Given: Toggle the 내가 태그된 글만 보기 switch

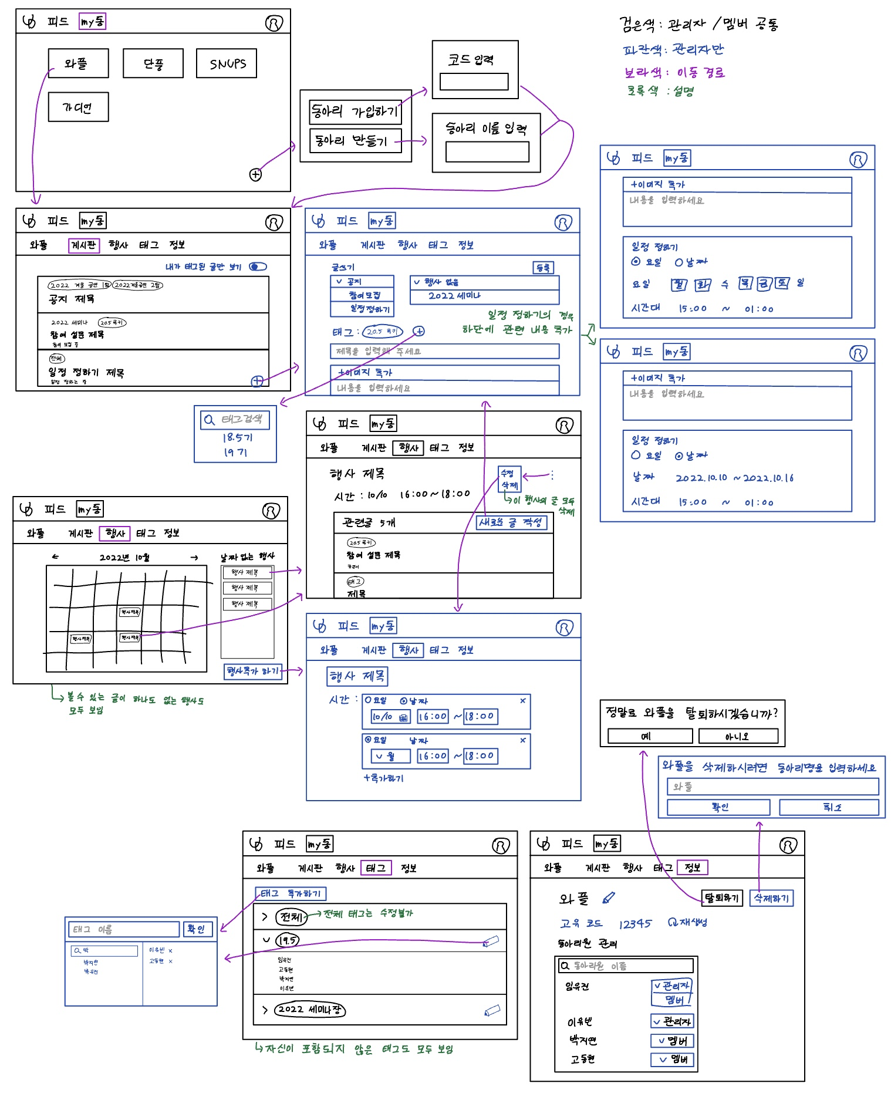Looking at the screenshot, I should pos(258,266).
